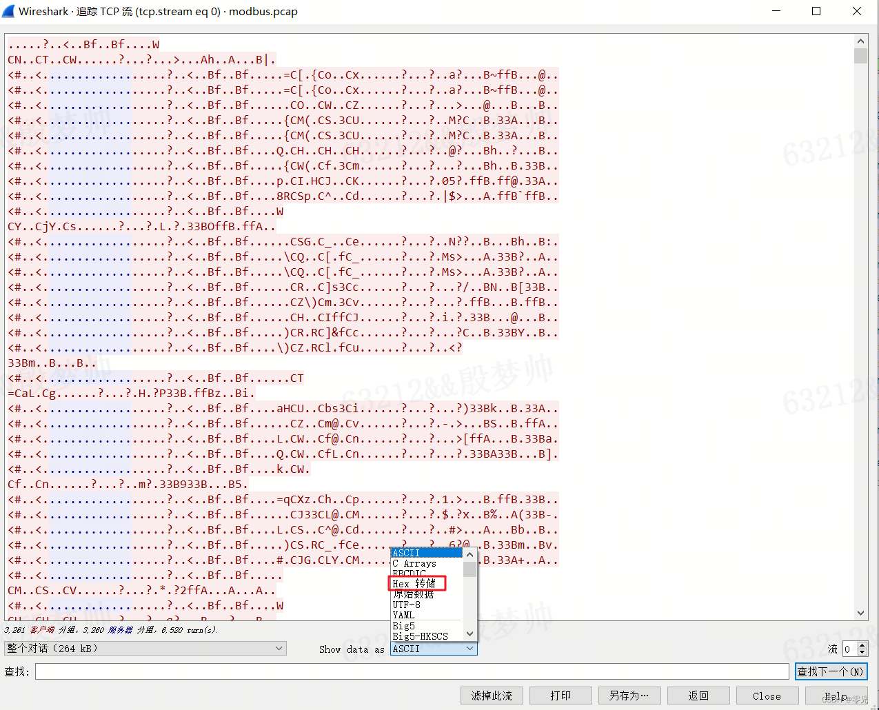Click the scrollbar down arrow of the stream view
This screenshot has width=879, height=710.
pyautogui.click(x=860, y=612)
